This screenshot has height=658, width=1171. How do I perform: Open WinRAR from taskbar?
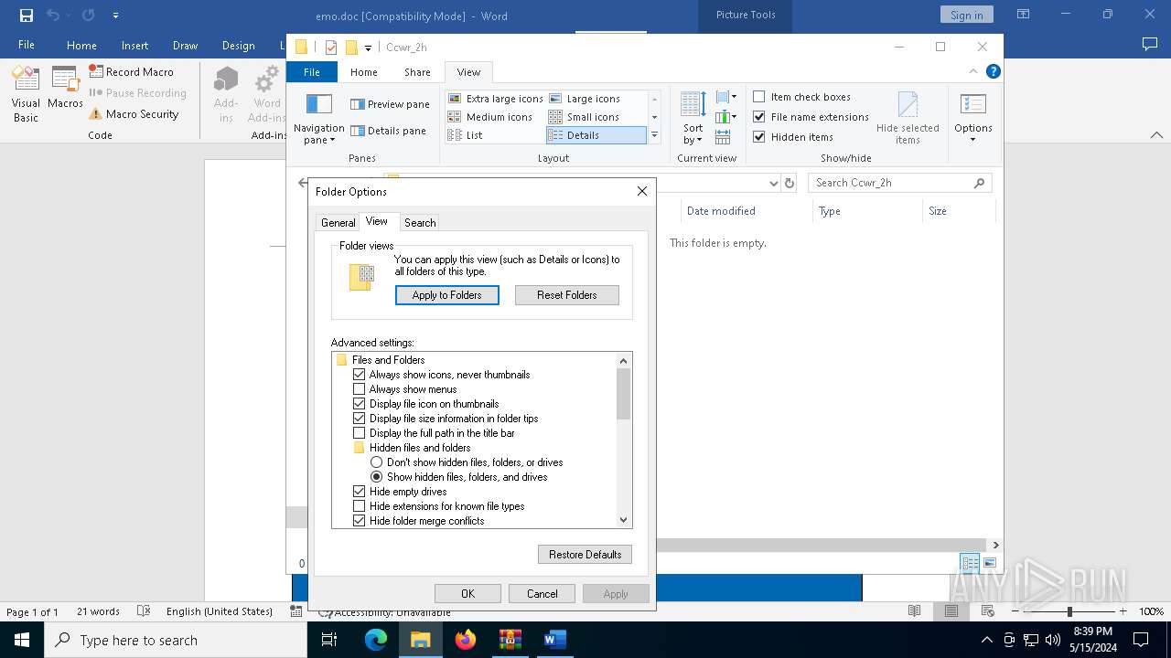point(510,640)
